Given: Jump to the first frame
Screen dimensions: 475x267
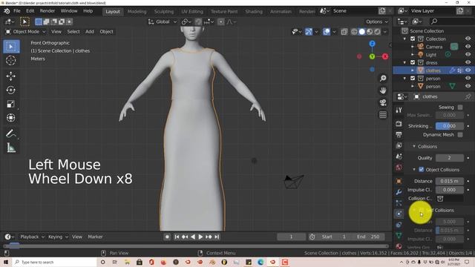Looking at the screenshot, I should point(177,237).
